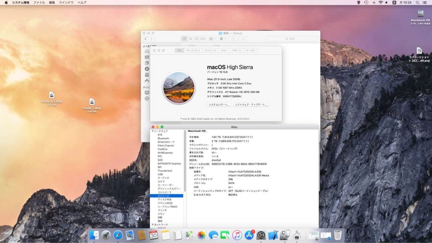
Task: Click inside the Finder search field
Action: pyautogui.click(x=297, y=38)
